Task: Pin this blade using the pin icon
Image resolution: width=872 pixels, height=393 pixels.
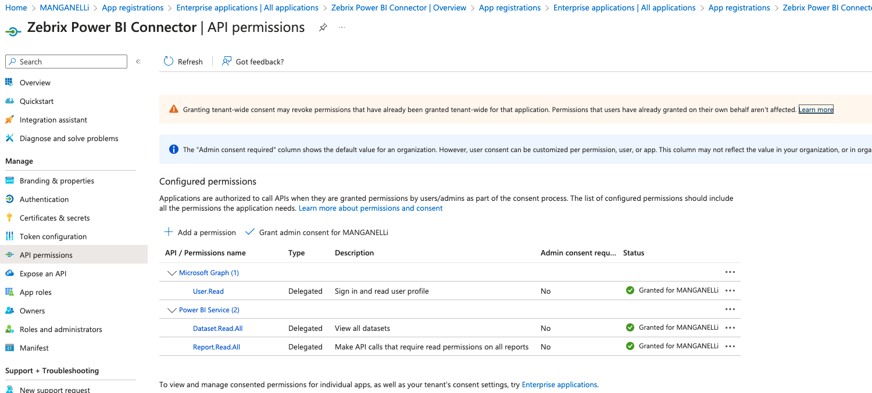Action: [323, 28]
